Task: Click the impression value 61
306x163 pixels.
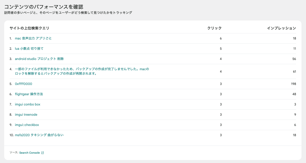Action: (x=294, y=71)
